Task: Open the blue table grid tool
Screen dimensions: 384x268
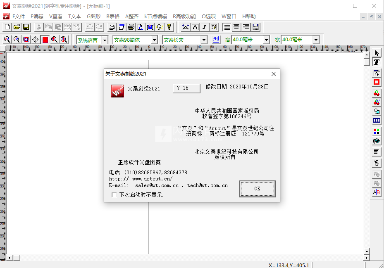Action: tap(377, 121)
